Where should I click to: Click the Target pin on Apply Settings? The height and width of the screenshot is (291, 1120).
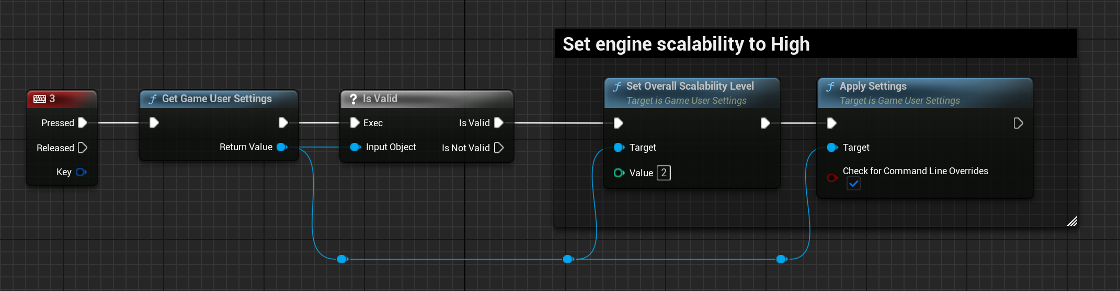pos(832,148)
